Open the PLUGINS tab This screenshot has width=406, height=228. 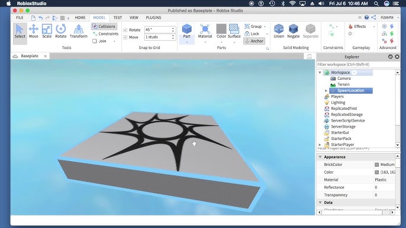tap(153, 18)
